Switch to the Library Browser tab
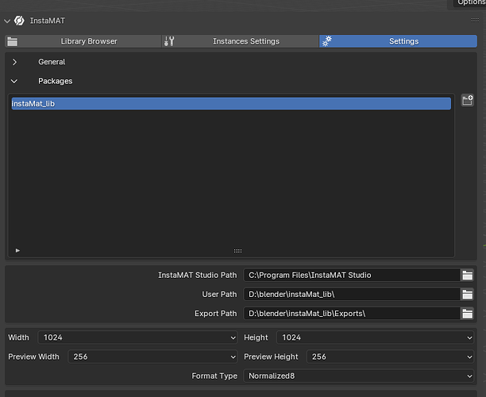Screen dimensions: 486x397 pyautogui.click(x=88, y=41)
